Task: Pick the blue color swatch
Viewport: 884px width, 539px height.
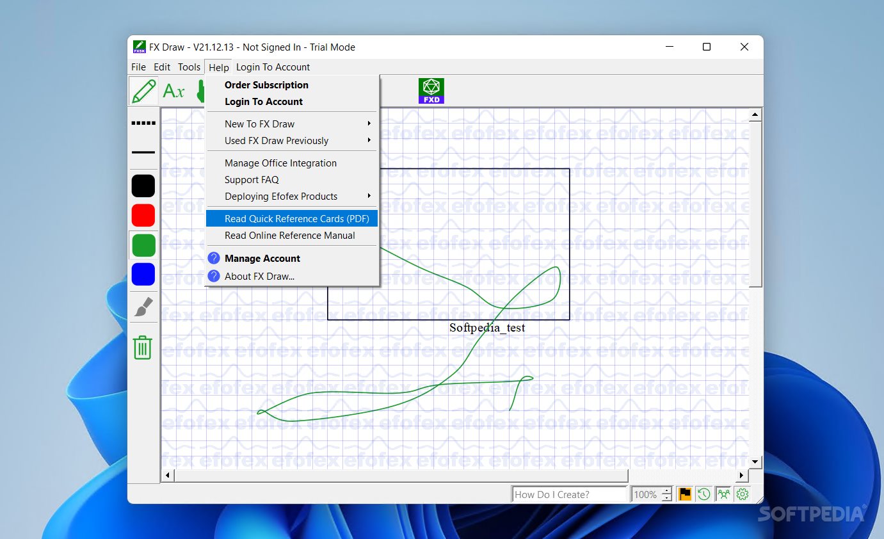Action: tap(143, 274)
